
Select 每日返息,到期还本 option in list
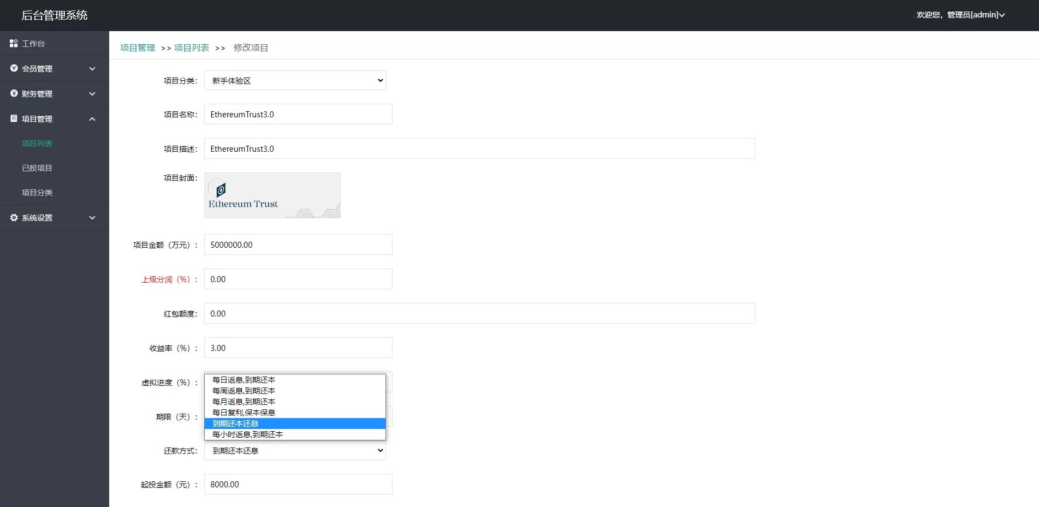(244, 380)
